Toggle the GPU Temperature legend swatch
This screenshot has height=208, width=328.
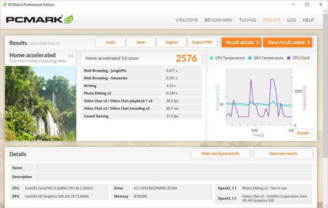pyautogui.click(x=250, y=58)
